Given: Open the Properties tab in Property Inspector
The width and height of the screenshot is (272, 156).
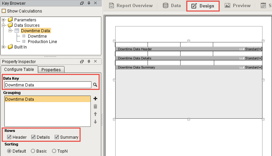Looking at the screenshot, I should pos(51,70).
